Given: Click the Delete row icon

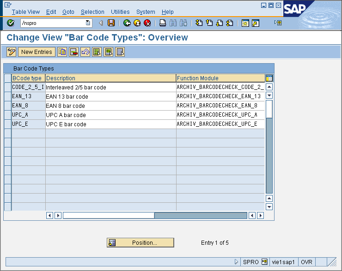Looking at the screenshot, I should pos(73,52).
